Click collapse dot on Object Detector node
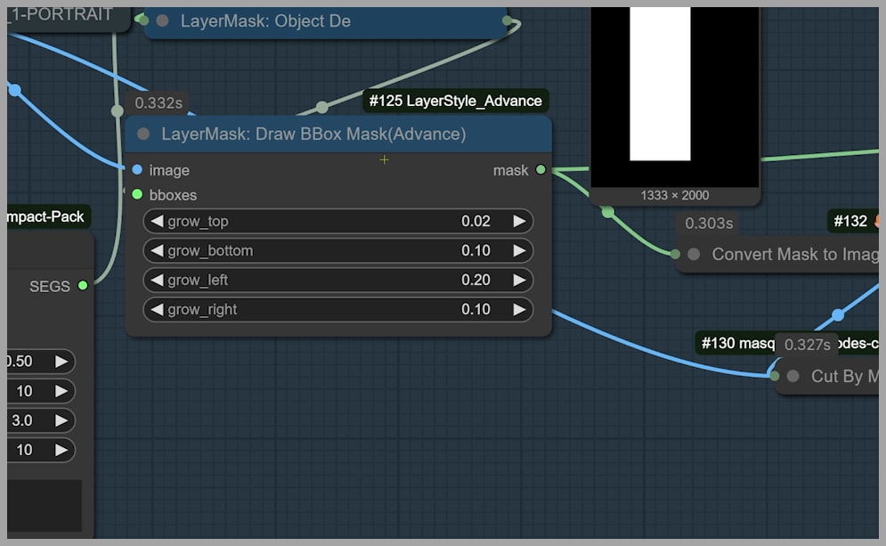Image resolution: width=886 pixels, height=546 pixels. click(162, 20)
